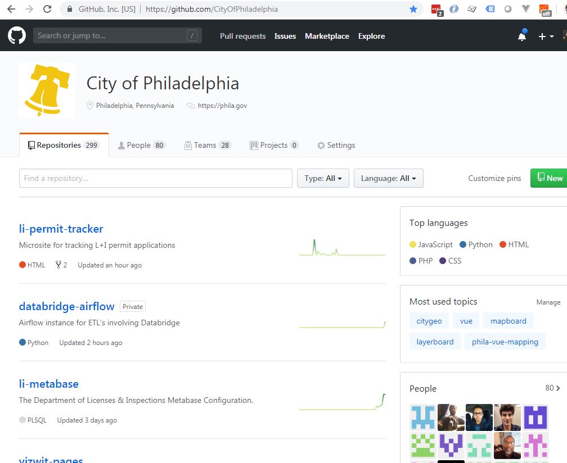Filter by CSS in Top languages
567x463 pixels.
[450, 261]
